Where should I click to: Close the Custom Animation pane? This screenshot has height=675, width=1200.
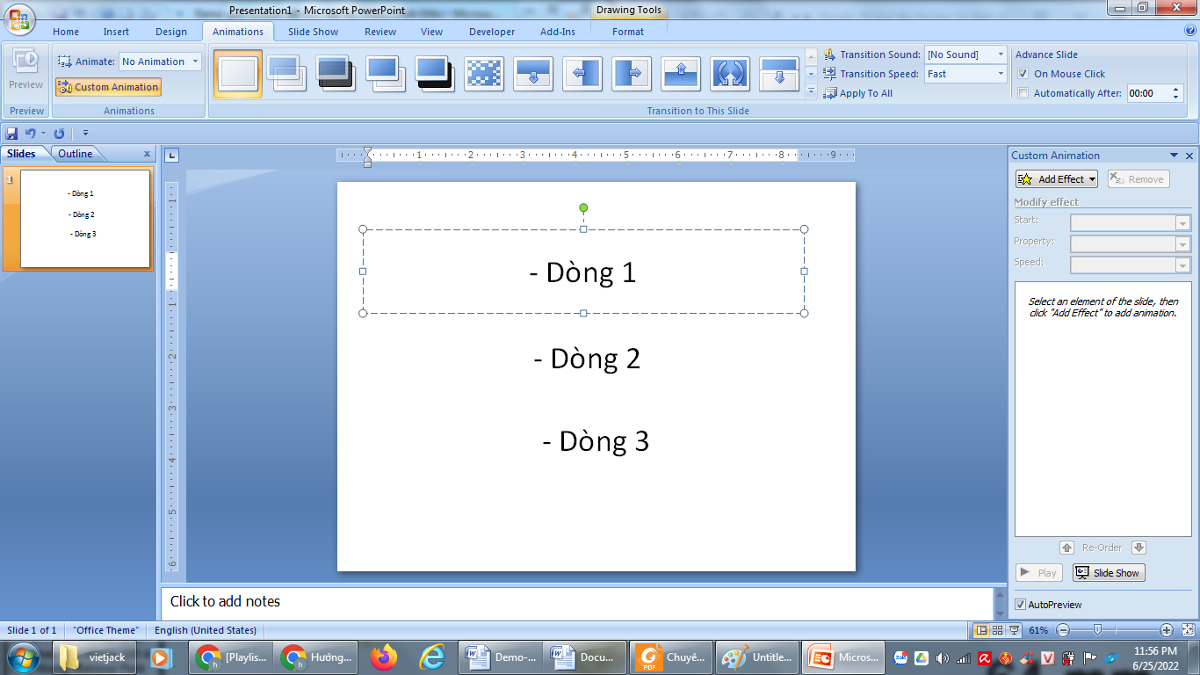(x=1190, y=156)
